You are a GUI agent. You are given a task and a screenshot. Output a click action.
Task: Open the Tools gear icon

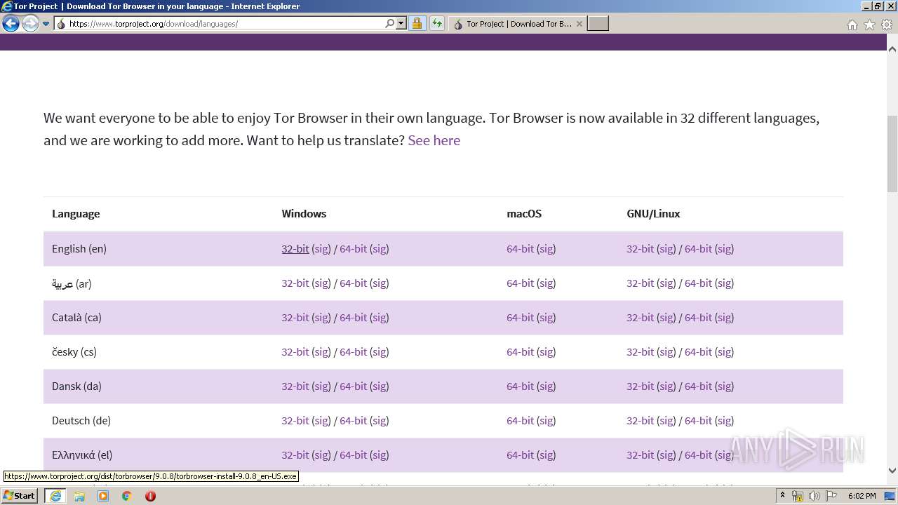887,25
